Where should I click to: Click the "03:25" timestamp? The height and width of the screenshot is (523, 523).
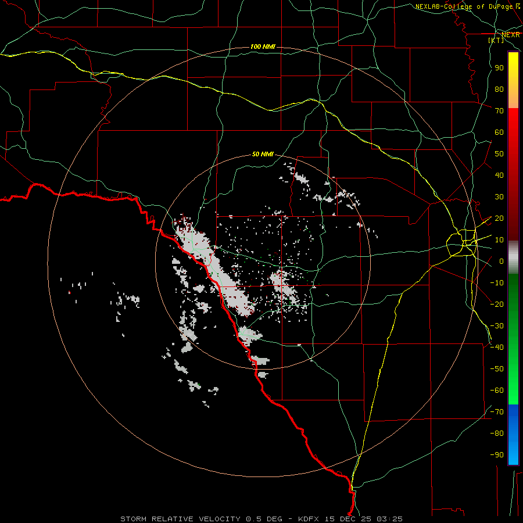click(389, 519)
